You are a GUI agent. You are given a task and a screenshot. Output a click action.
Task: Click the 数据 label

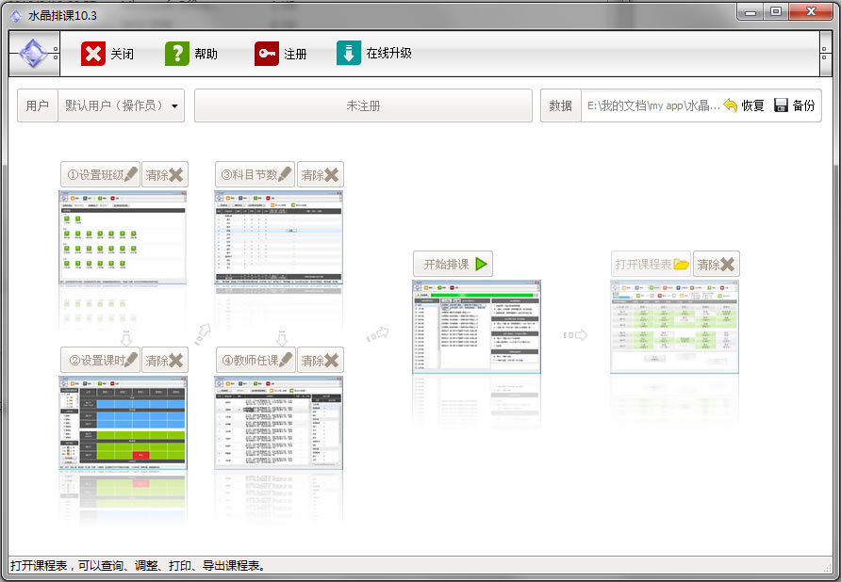560,105
